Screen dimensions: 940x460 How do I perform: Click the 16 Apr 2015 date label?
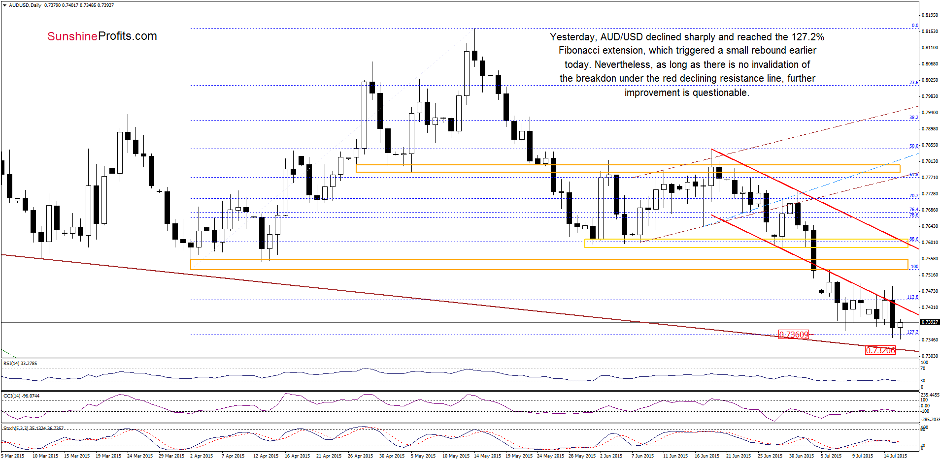click(x=298, y=456)
